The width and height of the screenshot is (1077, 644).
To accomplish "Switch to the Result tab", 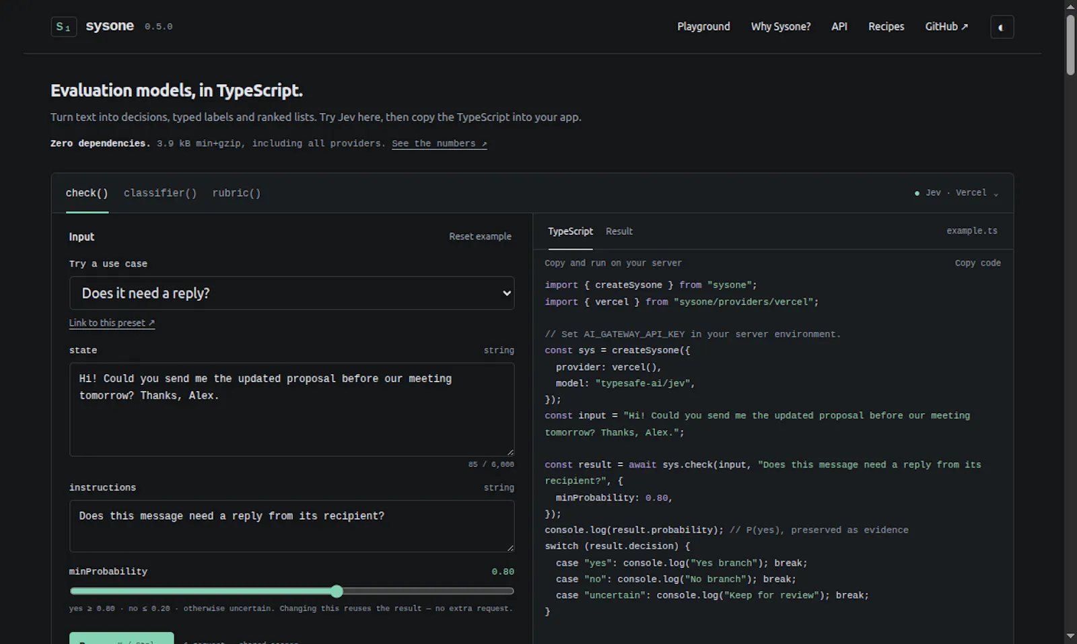I will click(x=619, y=231).
